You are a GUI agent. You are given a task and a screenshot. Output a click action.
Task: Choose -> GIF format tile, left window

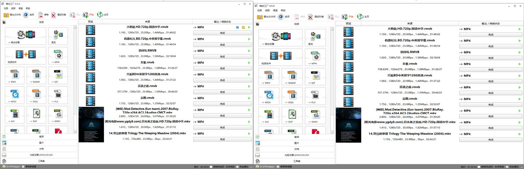coord(58,76)
